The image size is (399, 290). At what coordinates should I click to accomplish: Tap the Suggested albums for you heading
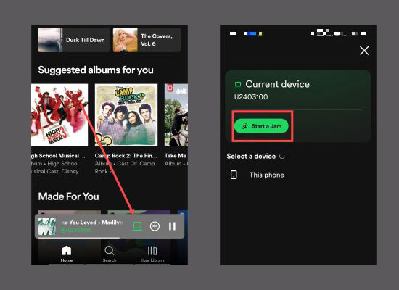point(96,70)
